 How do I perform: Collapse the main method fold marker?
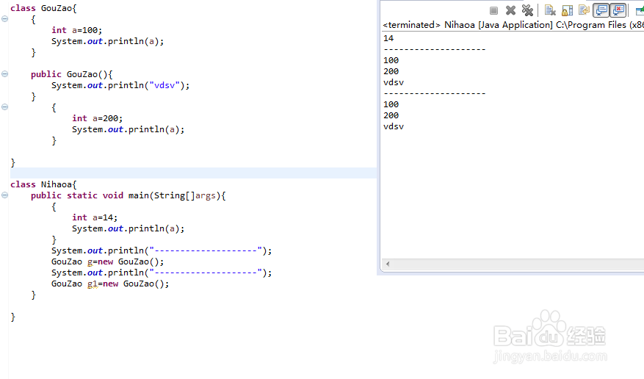[x=5, y=195]
